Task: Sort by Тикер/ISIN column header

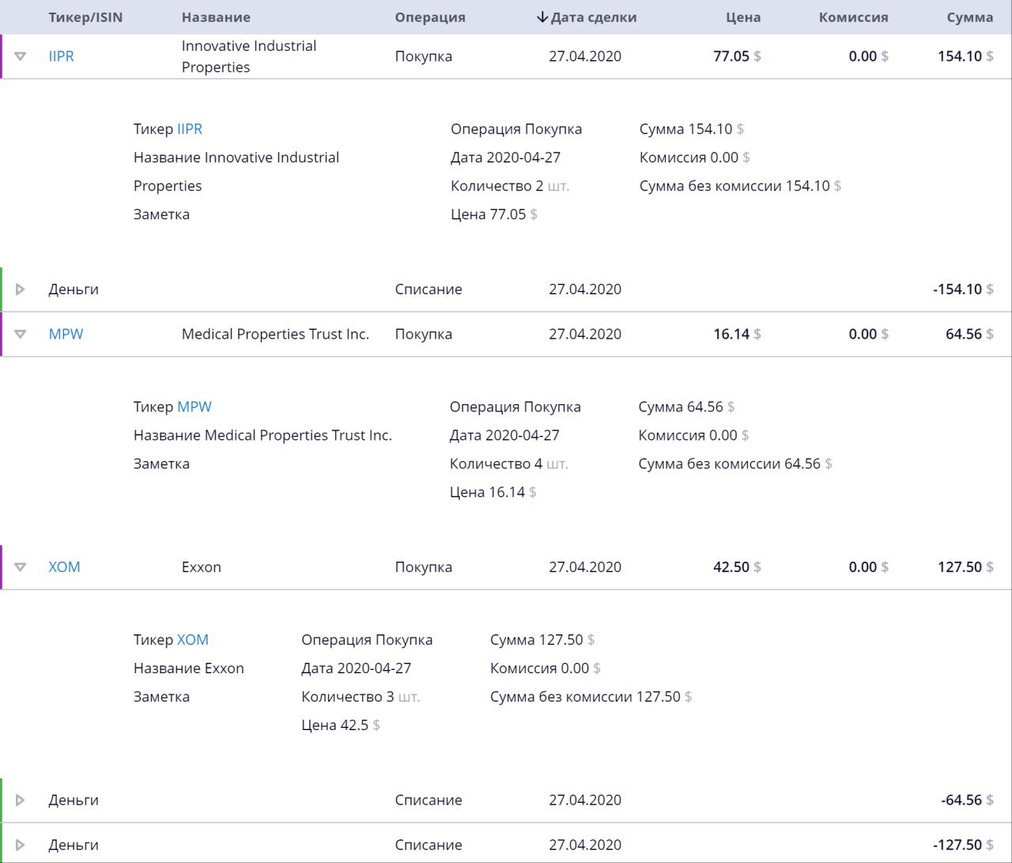Action: pyautogui.click(x=85, y=17)
